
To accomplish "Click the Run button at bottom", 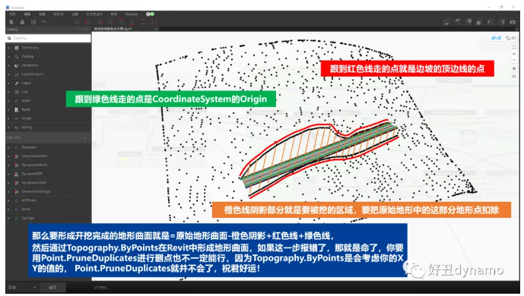I will pos(52,287).
